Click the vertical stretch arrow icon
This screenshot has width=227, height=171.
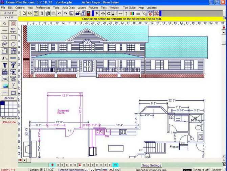tap(126, 14)
